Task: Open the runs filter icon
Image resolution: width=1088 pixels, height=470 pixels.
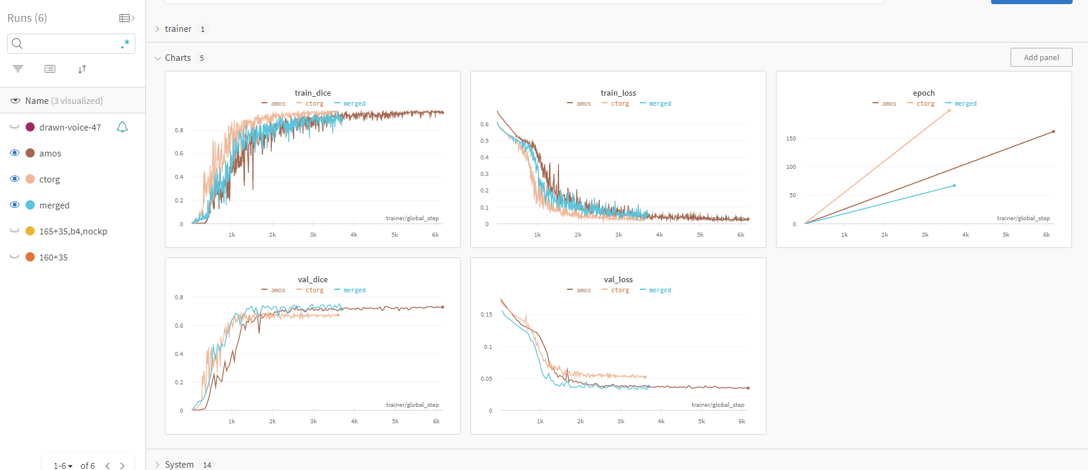Action: [x=18, y=69]
